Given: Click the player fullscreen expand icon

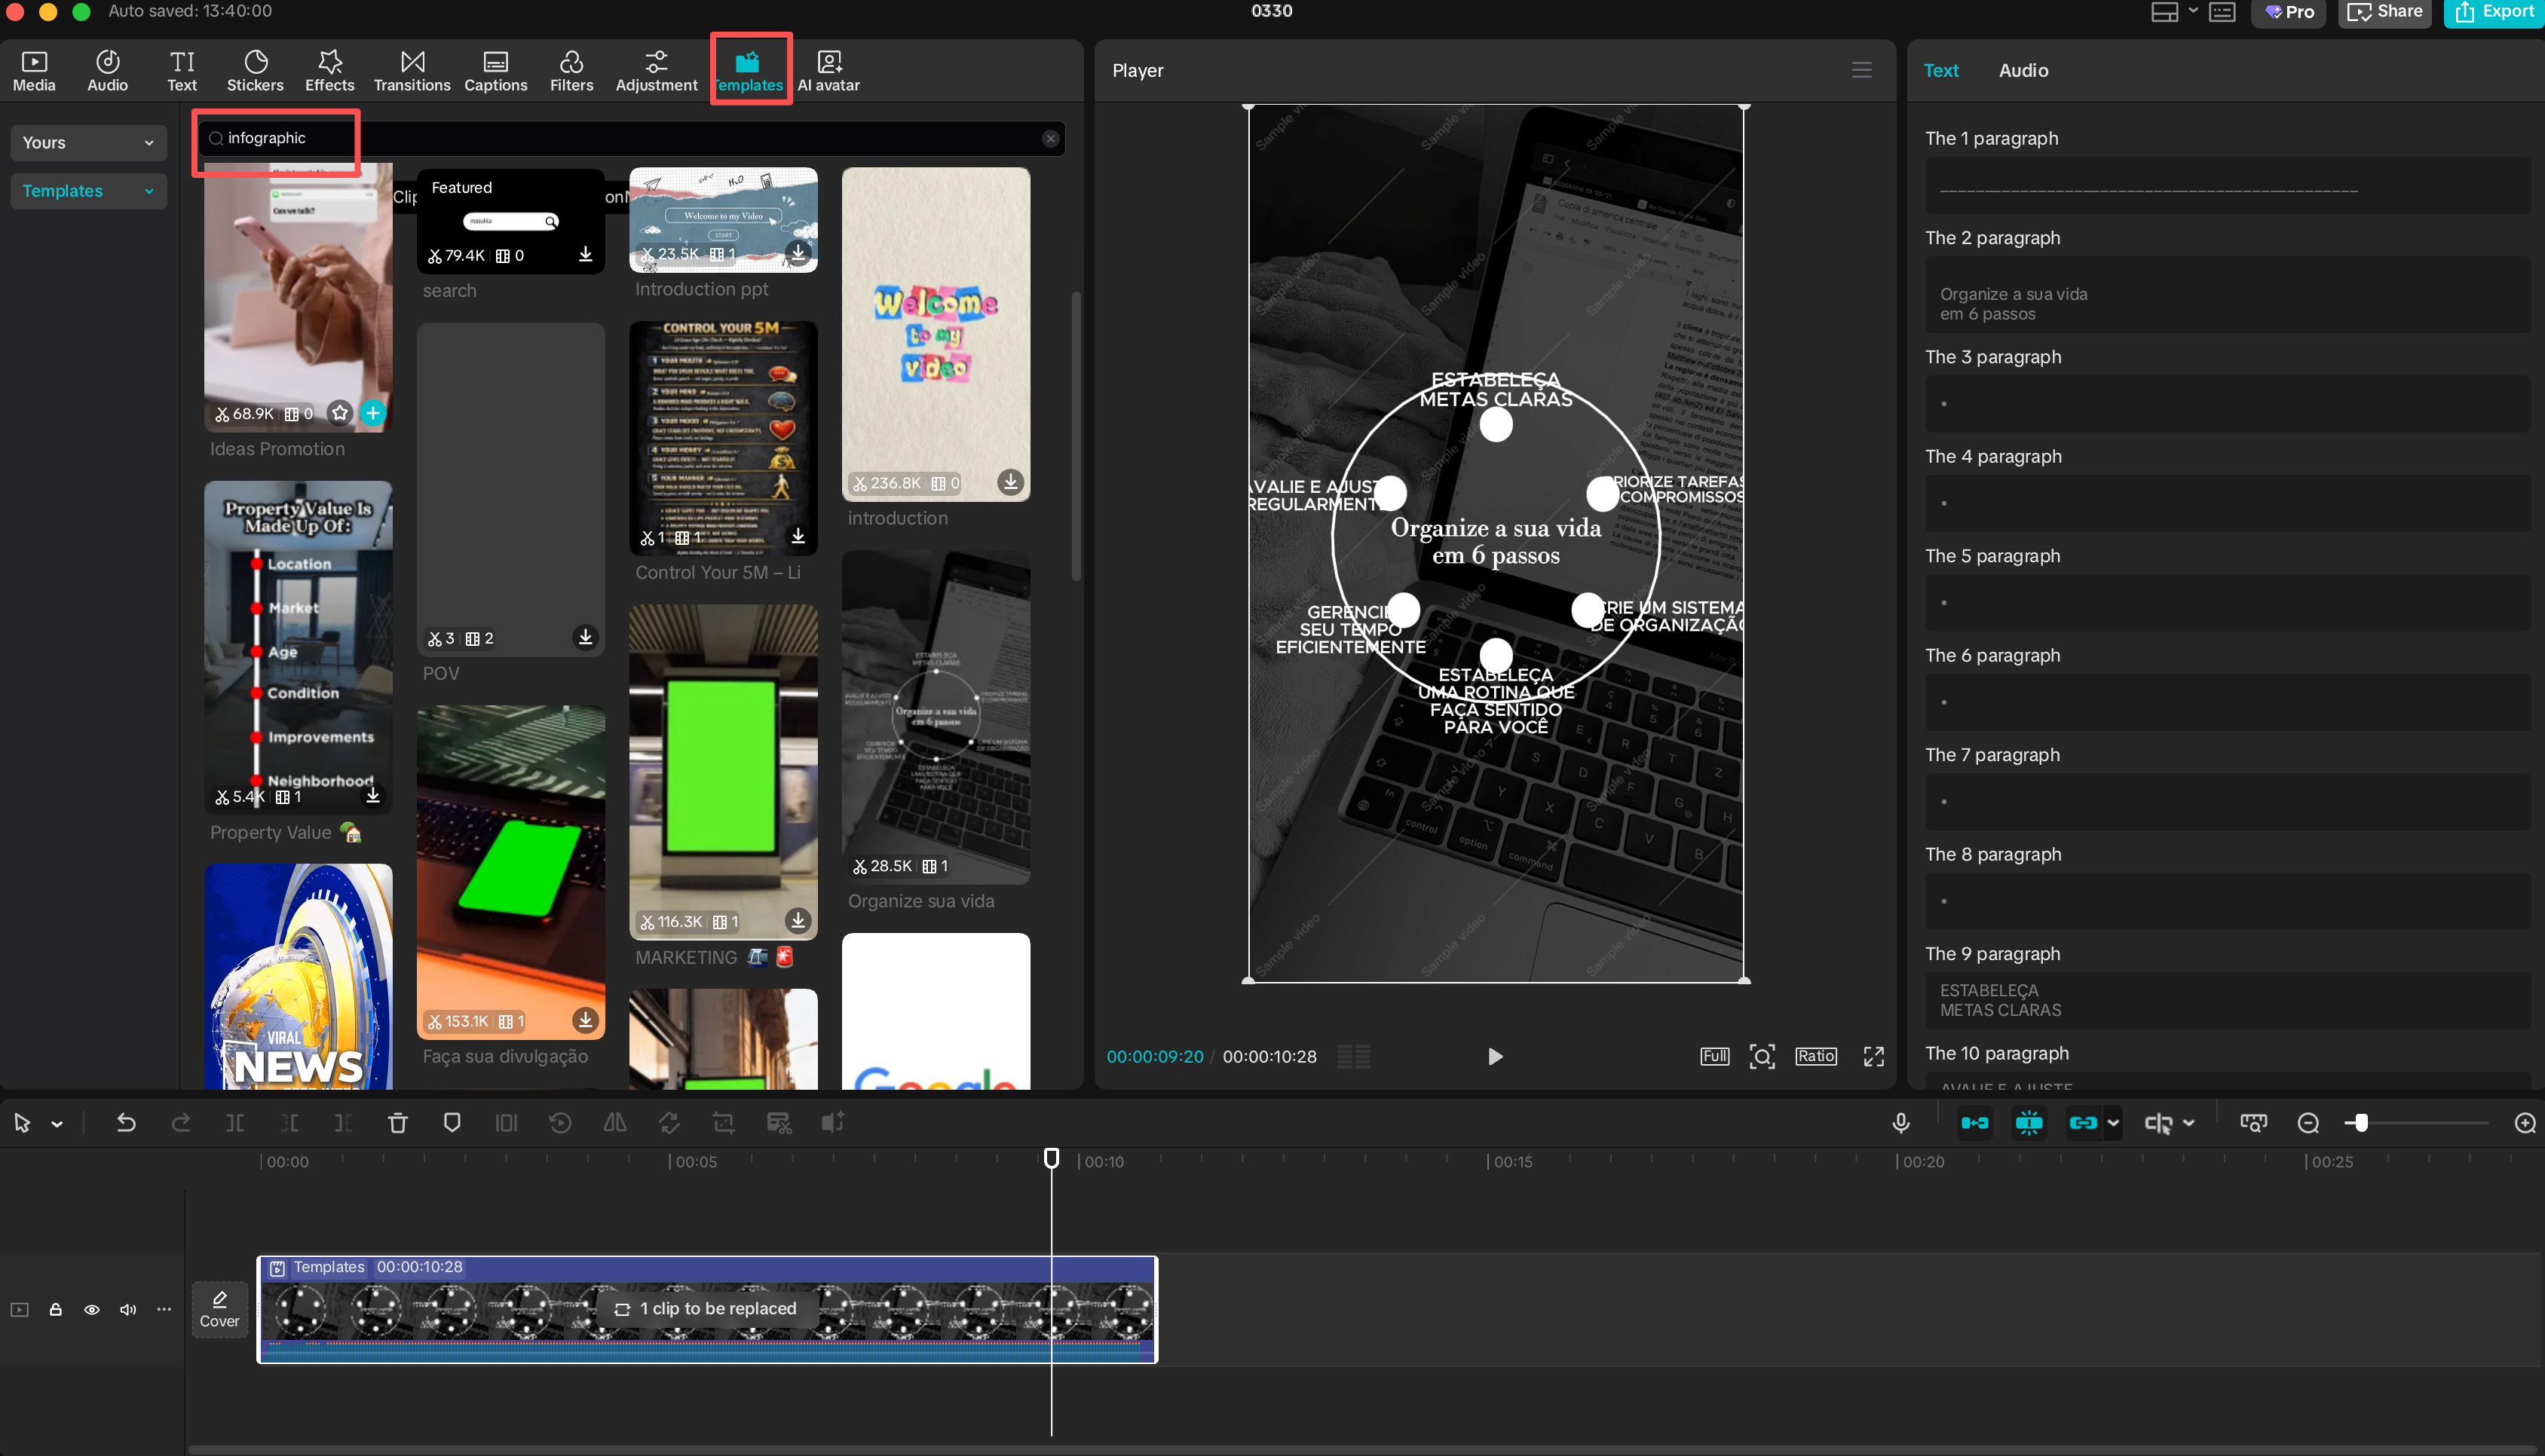Looking at the screenshot, I should [x=1873, y=1056].
